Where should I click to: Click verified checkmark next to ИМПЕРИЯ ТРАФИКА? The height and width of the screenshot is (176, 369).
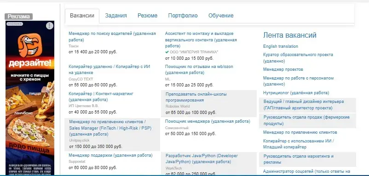[x=167, y=52]
